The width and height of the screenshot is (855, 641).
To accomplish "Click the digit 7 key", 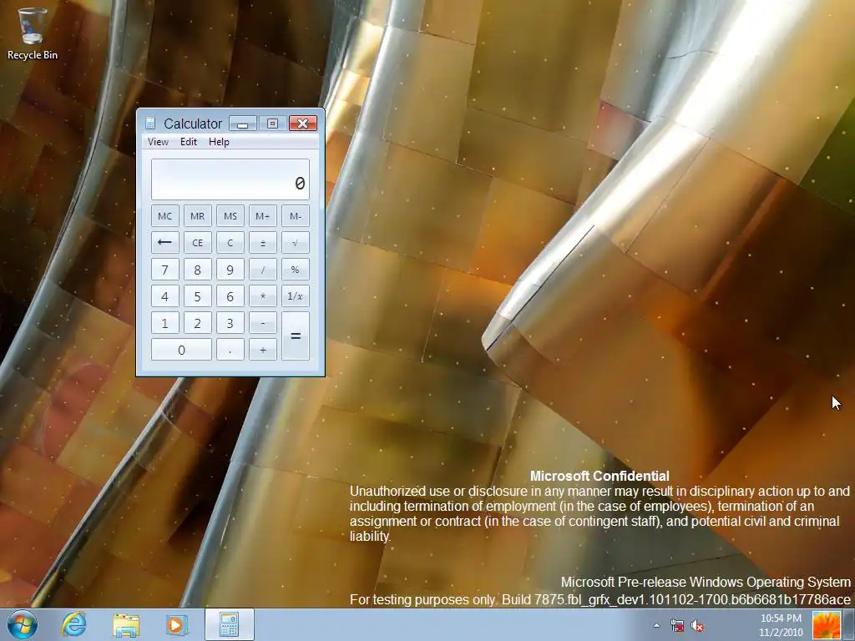I will pos(164,270).
